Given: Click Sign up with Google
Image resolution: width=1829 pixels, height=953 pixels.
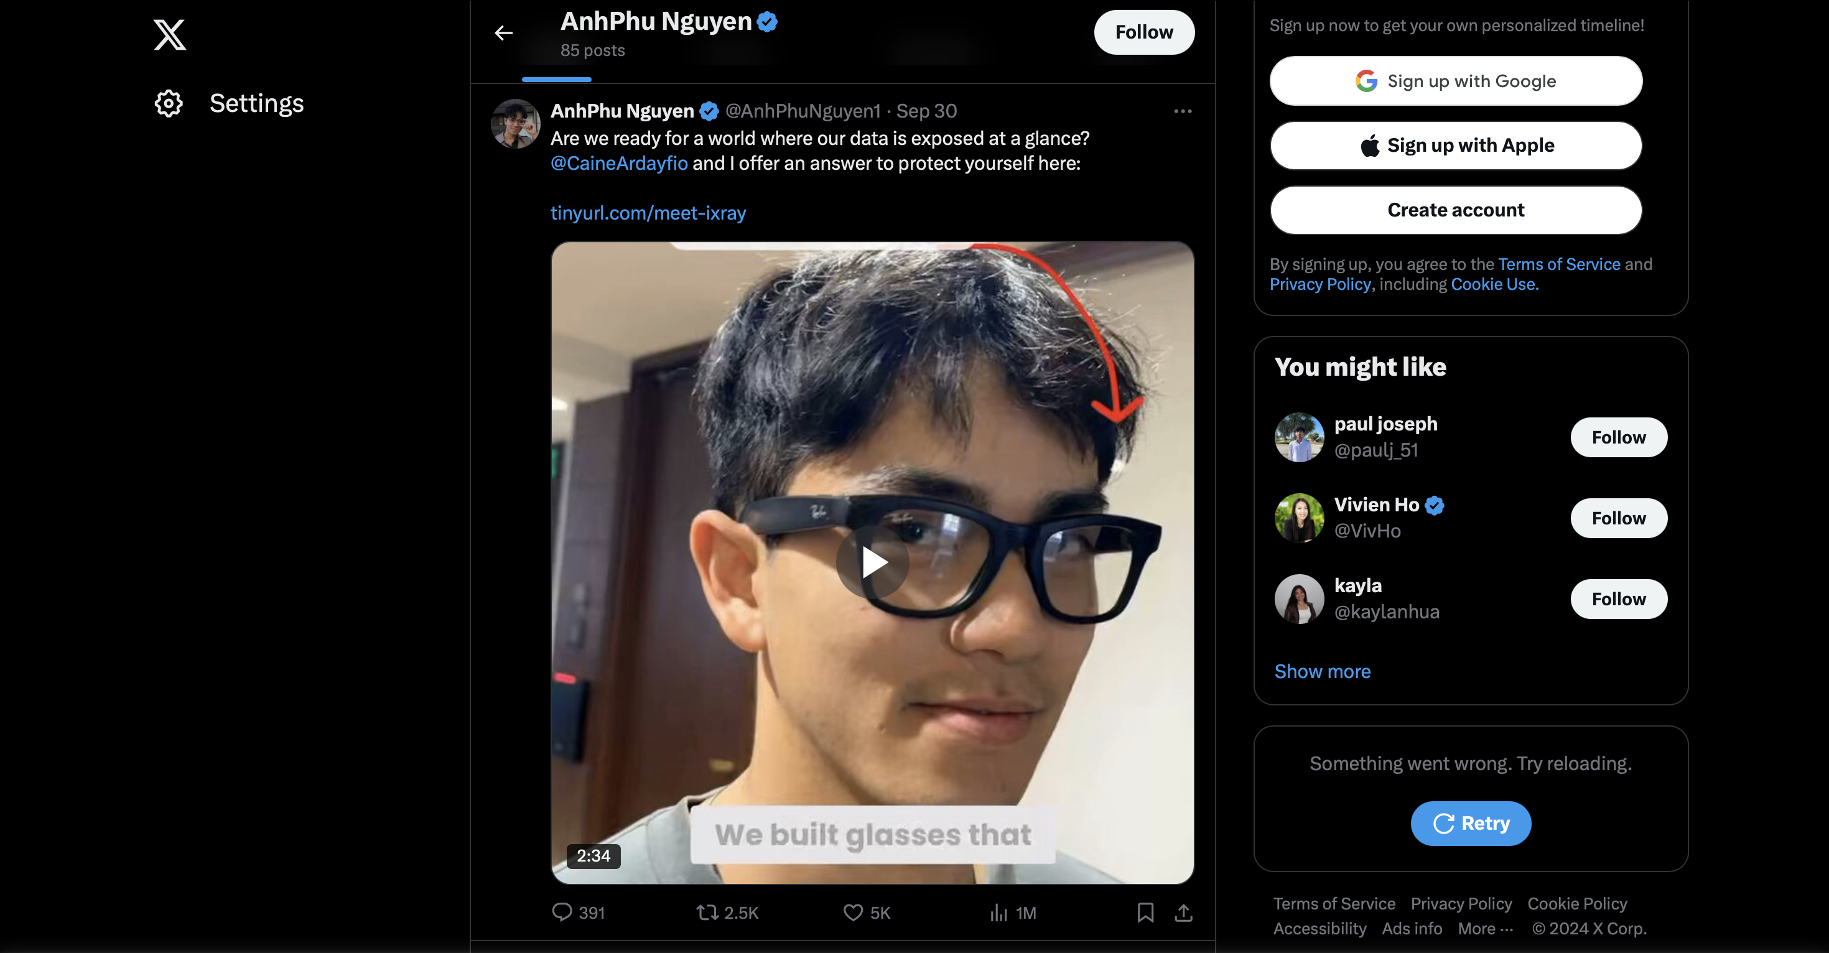Looking at the screenshot, I should point(1456,81).
